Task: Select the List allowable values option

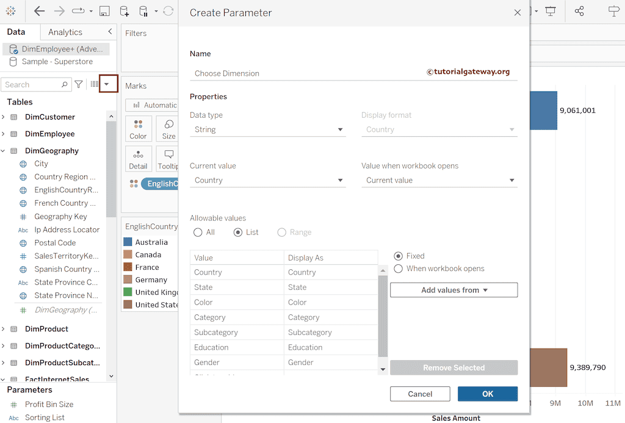Action: [238, 233]
